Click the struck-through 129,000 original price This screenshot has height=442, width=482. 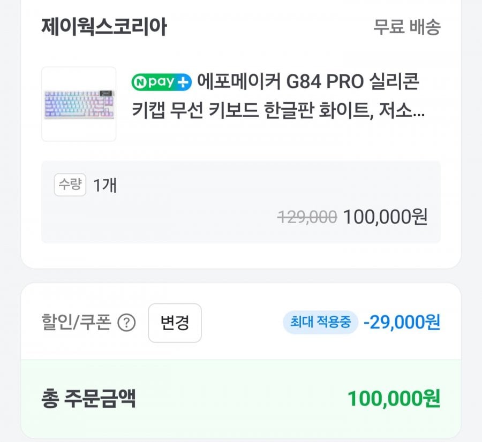click(x=307, y=217)
